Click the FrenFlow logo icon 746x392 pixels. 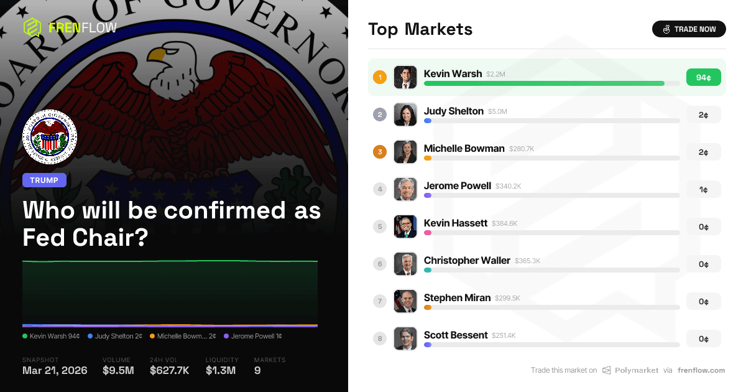click(x=32, y=27)
